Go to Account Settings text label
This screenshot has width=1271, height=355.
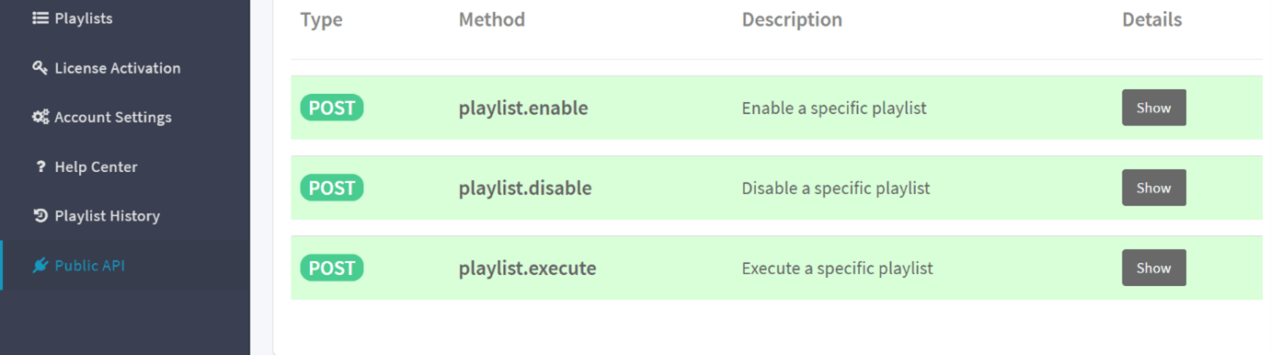click(x=113, y=118)
